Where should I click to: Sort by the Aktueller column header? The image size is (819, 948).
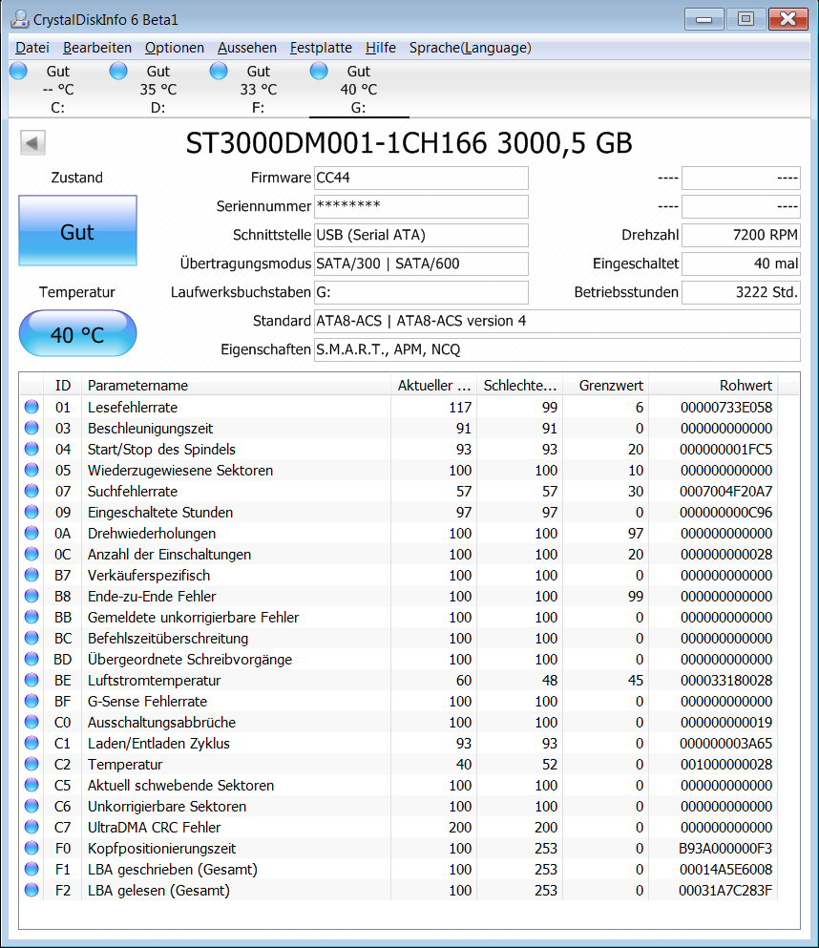(x=433, y=385)
